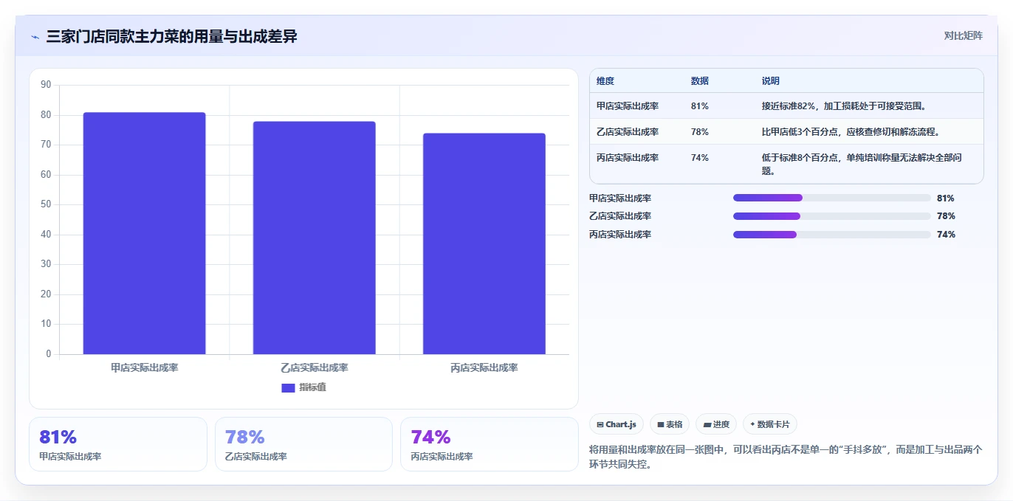
Task: Click the chart bar for 丙店实际出成率
Action: click(484, 243)
